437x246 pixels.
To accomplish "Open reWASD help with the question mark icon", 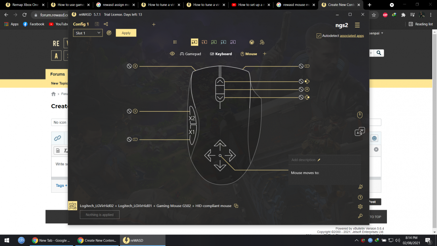I will (360, 198).
